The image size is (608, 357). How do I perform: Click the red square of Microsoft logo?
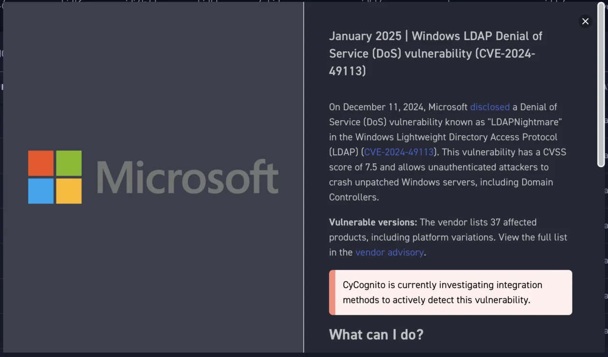41,163
